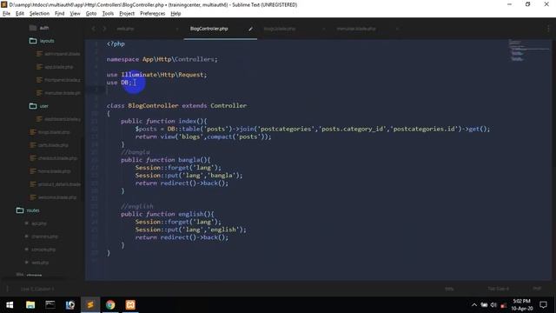Open the command prompt taskbar icon
The height and width of the screenshot is (313, 556).
click(x=50, y=305)
